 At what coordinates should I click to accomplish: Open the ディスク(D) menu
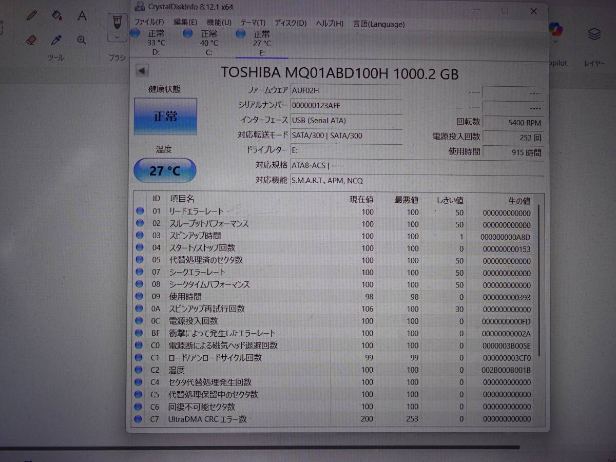pyautogui.click(x=290, y=23)
